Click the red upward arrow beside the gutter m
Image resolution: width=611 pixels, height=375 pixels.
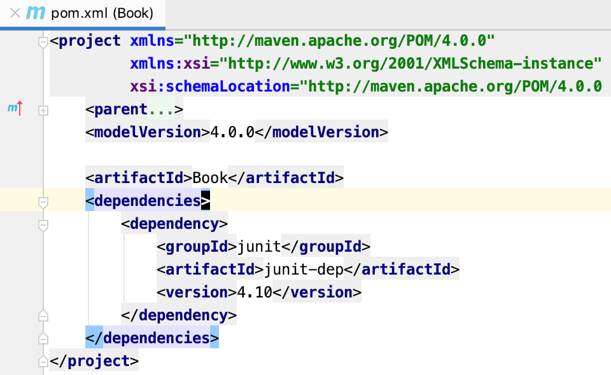click(20, 108)
